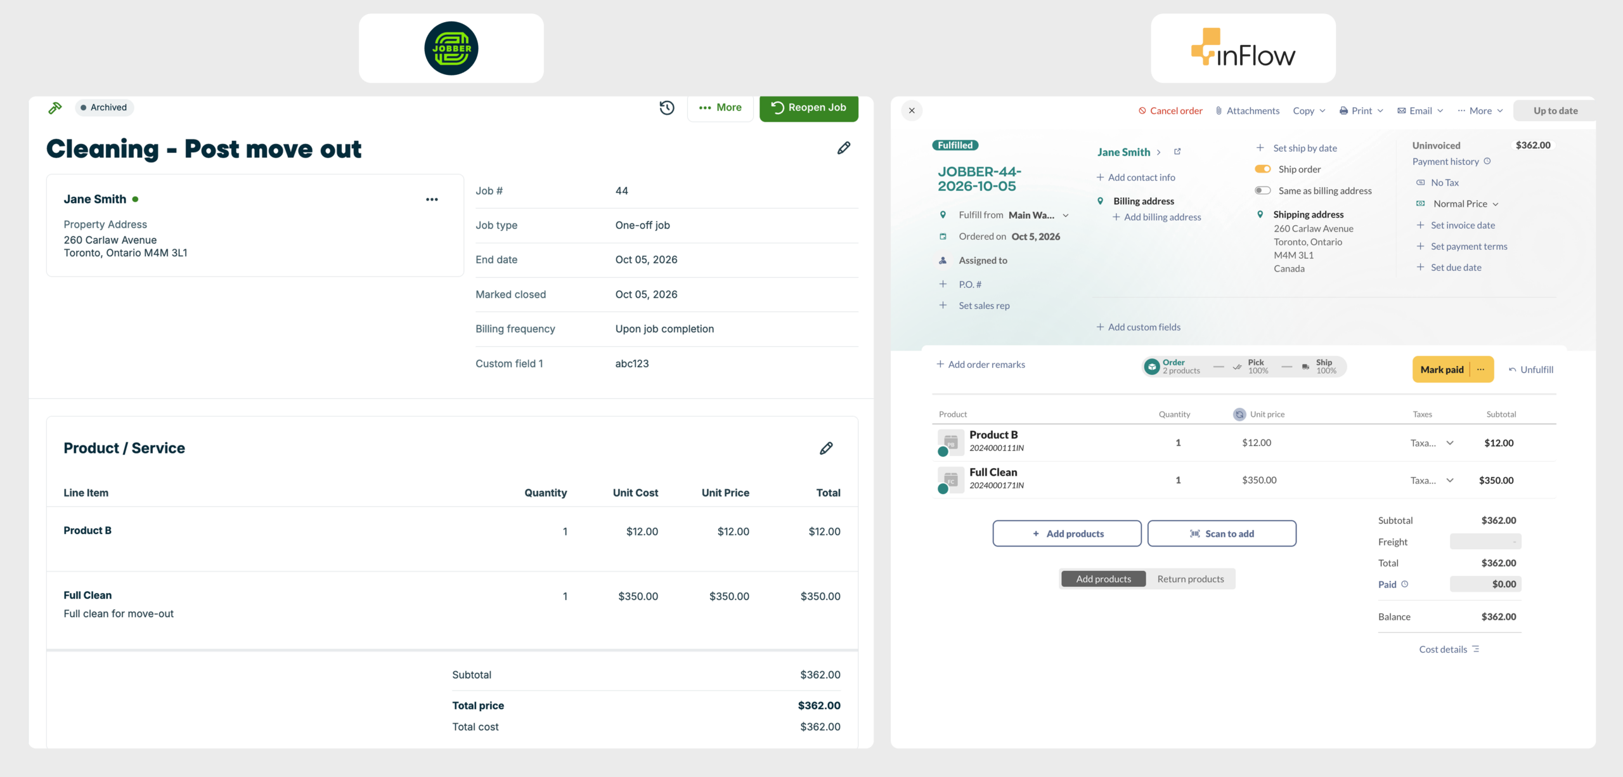Click the Unfulfill link
1623x777 pixels.
(x=1530, y=369)
